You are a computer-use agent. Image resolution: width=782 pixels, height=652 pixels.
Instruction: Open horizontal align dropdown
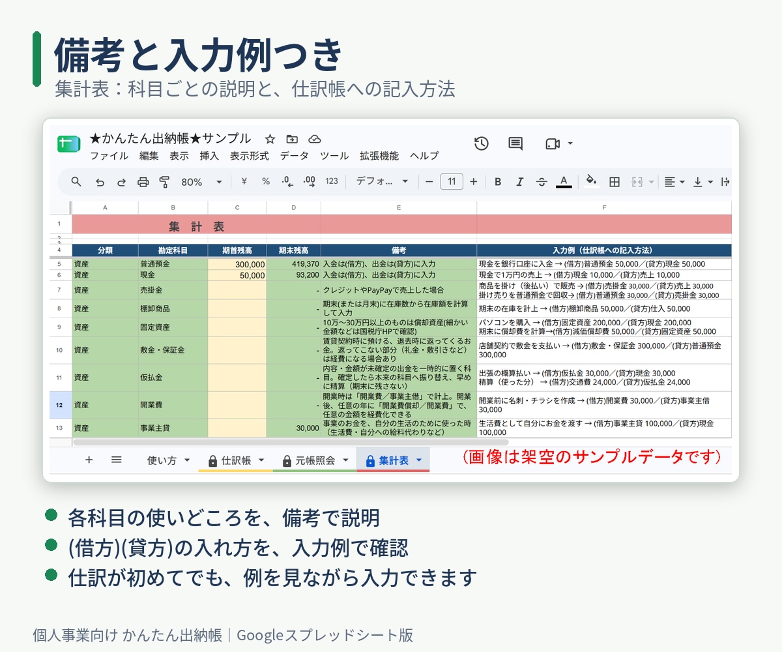click(x=674, y=182)
